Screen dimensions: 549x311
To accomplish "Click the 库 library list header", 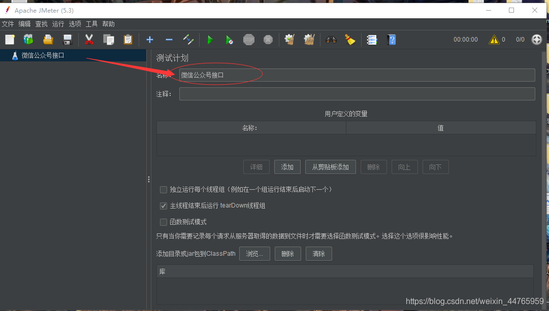I will pyautogui.click(x=345, y=271).
